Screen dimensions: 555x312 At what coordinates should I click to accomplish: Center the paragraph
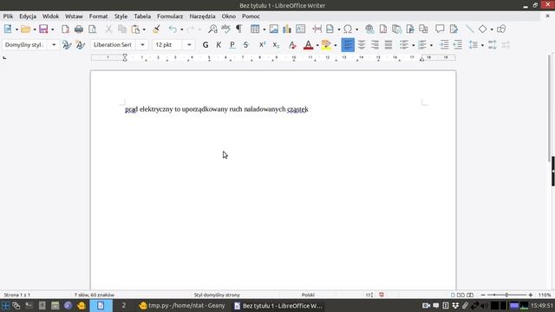(x=362, y=45)
